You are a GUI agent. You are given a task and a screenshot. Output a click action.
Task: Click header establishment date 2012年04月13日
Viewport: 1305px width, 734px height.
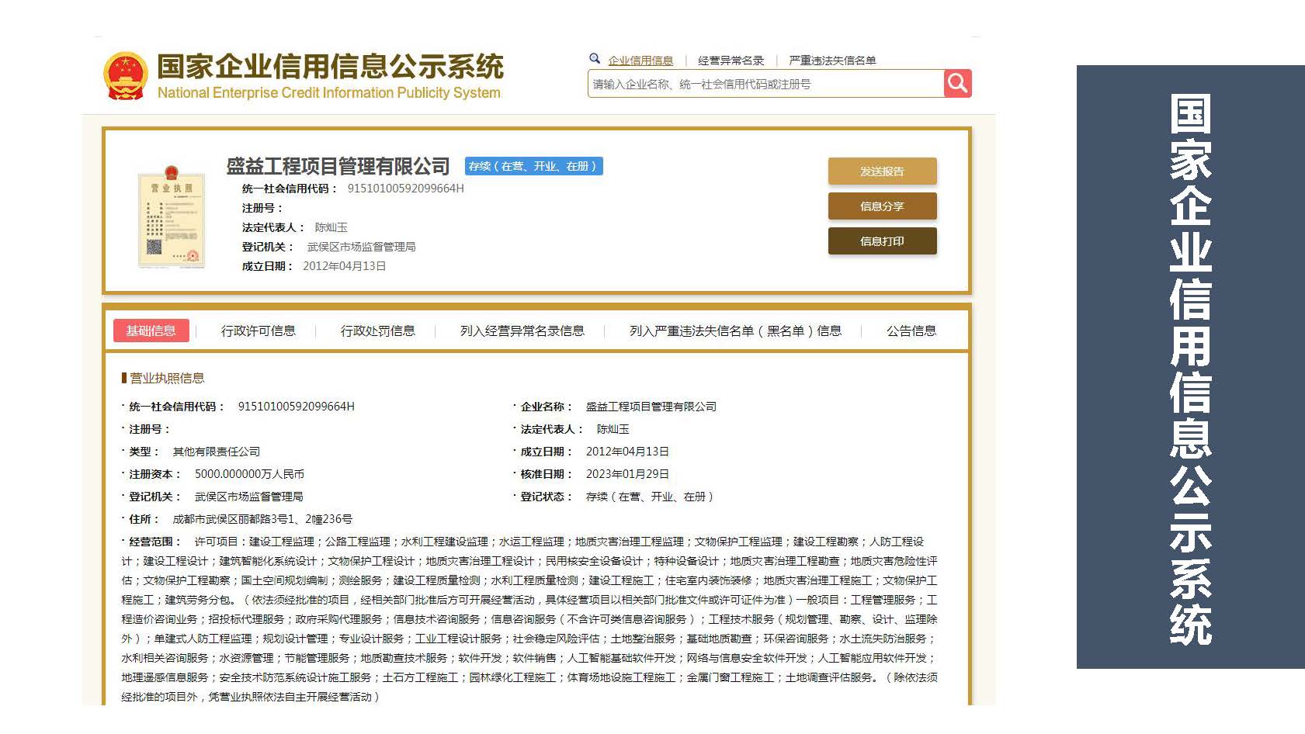pos(344,266)
